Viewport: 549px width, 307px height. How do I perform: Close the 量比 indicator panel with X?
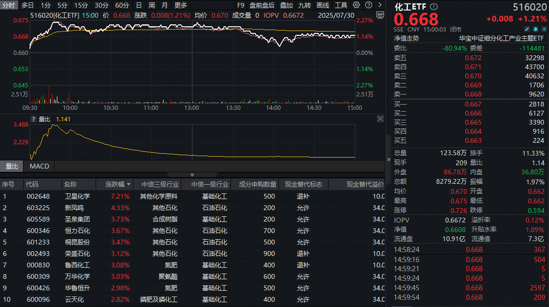point(380,119)
